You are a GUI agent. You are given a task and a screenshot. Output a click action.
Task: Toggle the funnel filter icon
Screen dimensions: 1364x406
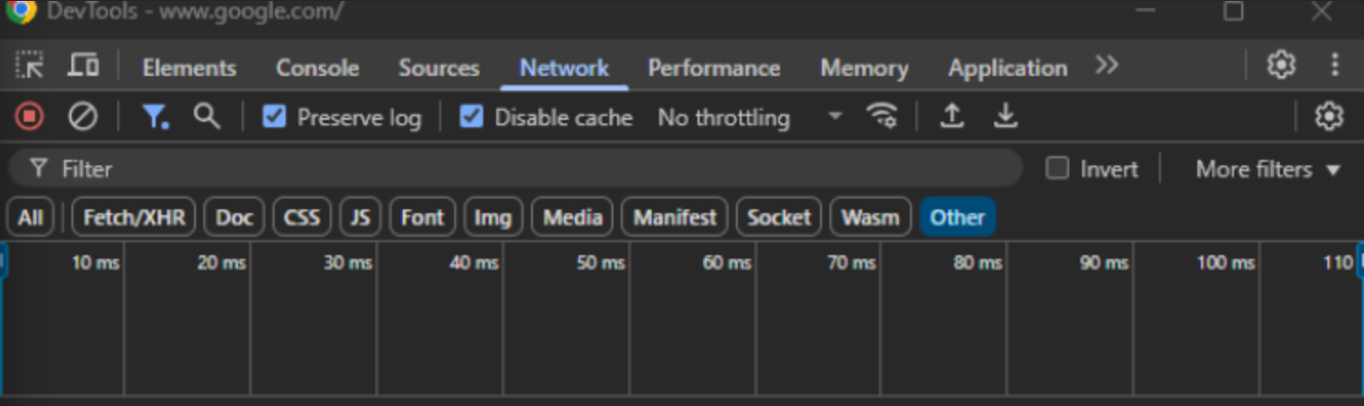(x=155, y=117)
